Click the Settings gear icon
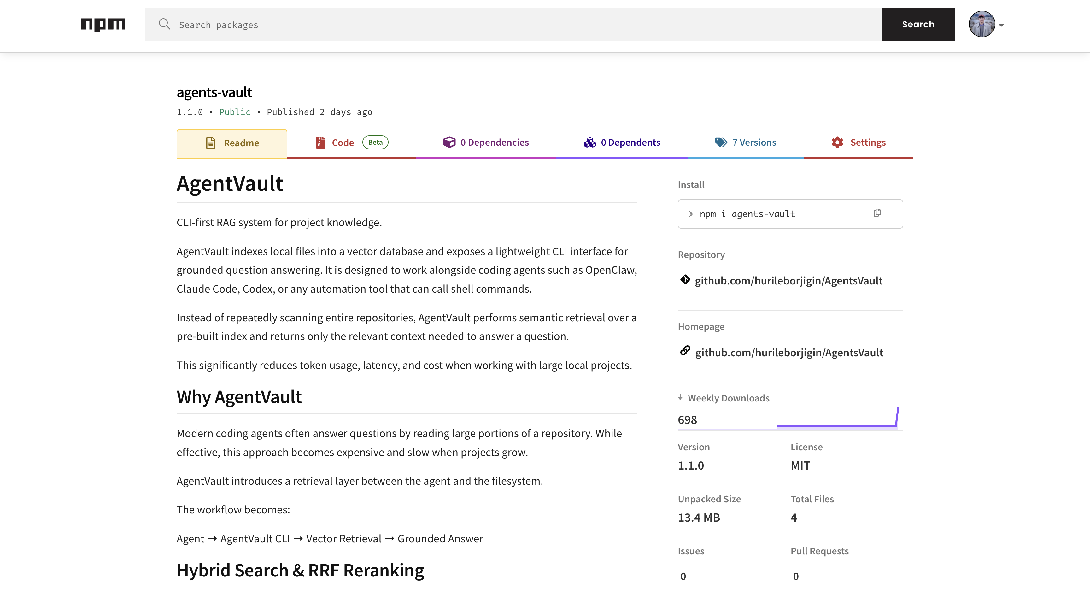1090x591 pixels. click(837, 143)
